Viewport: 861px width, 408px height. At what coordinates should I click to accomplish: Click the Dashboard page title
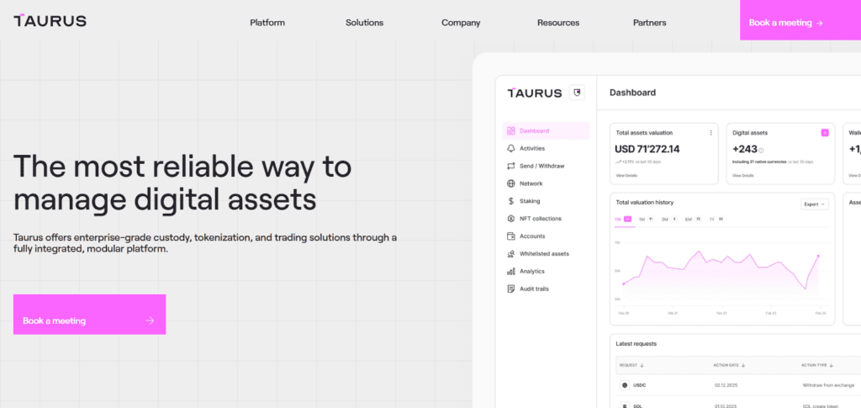[632, 93]
